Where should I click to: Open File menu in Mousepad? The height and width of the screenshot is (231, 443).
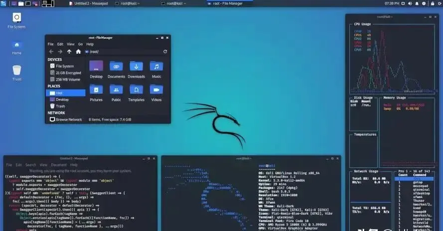9,165
